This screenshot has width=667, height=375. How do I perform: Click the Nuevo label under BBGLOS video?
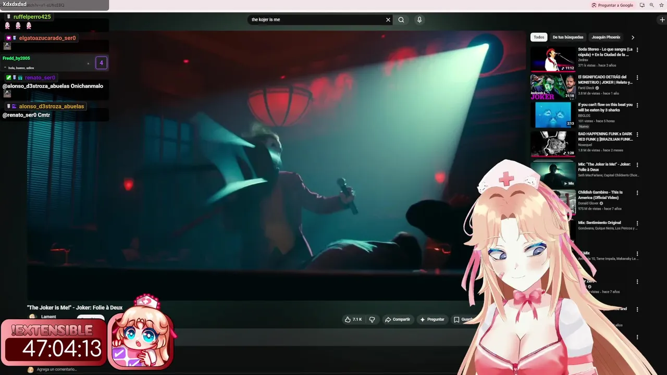click(x=584, y=127)
